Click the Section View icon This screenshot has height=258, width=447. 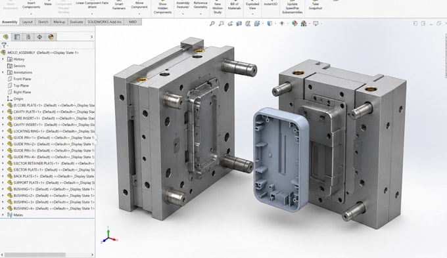coord(239,24)
